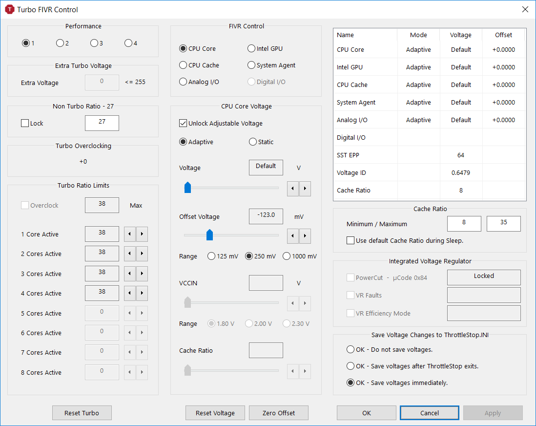This screenshot has width=536, height=426.
Task: Select the Intel GPU radio option
Action: 251,49
